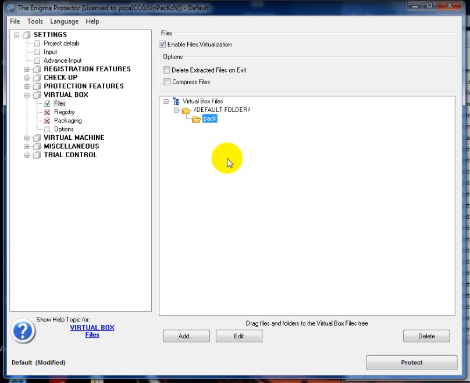
Task: Click the Virtual Box Files tree root icon
Action: [176, 102]
